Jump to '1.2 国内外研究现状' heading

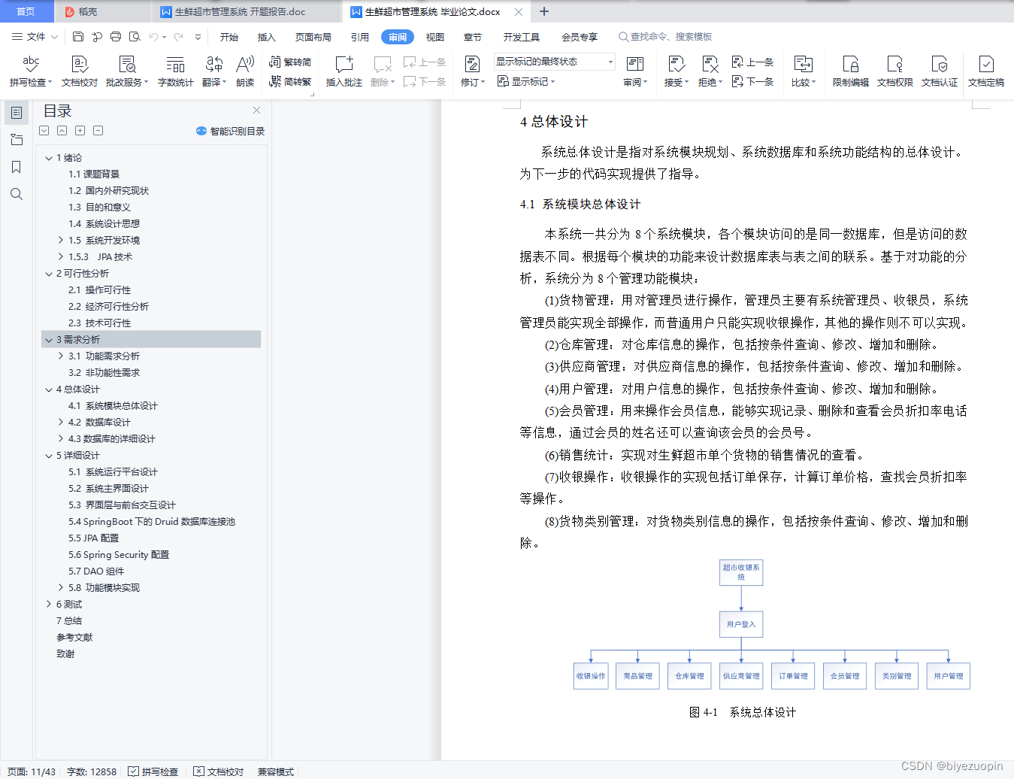coord(109,191)
